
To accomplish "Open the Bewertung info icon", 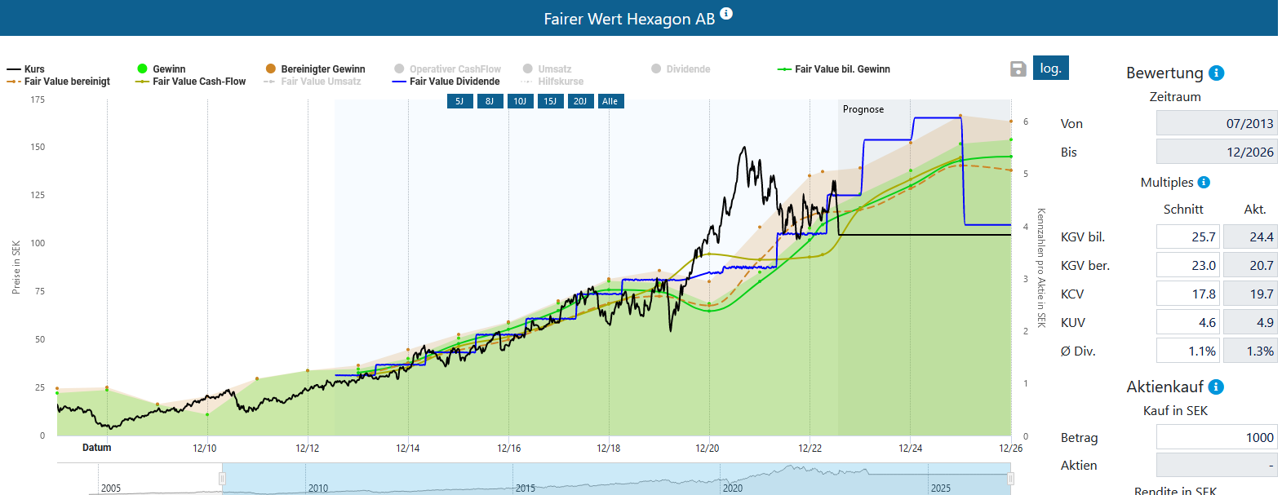I will click(x=1216, y=73).
